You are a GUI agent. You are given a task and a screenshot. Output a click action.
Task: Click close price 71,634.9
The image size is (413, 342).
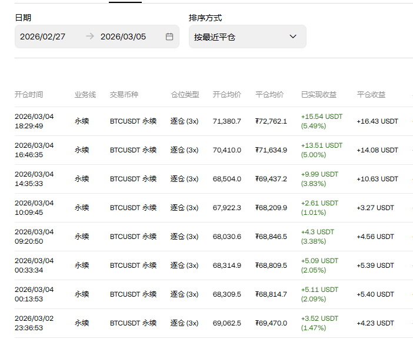click(271, 150)
